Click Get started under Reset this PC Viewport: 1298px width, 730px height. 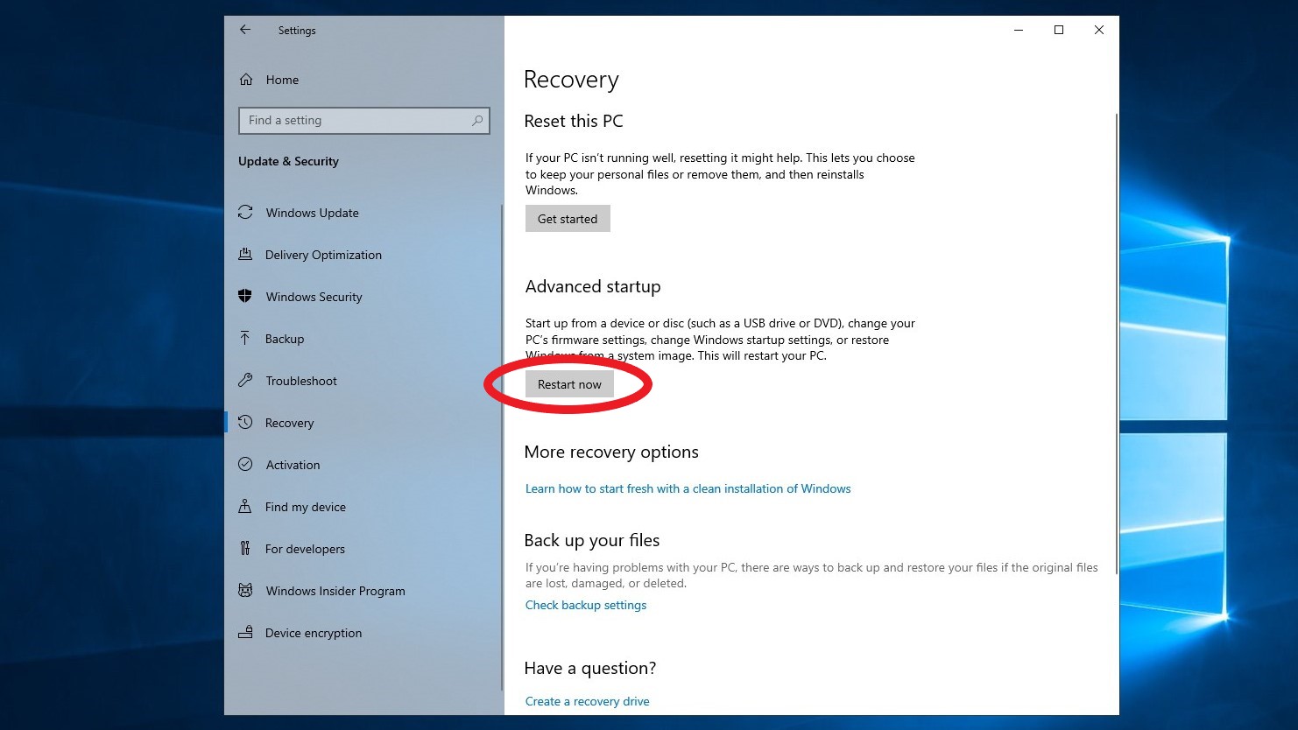point(568,219)
